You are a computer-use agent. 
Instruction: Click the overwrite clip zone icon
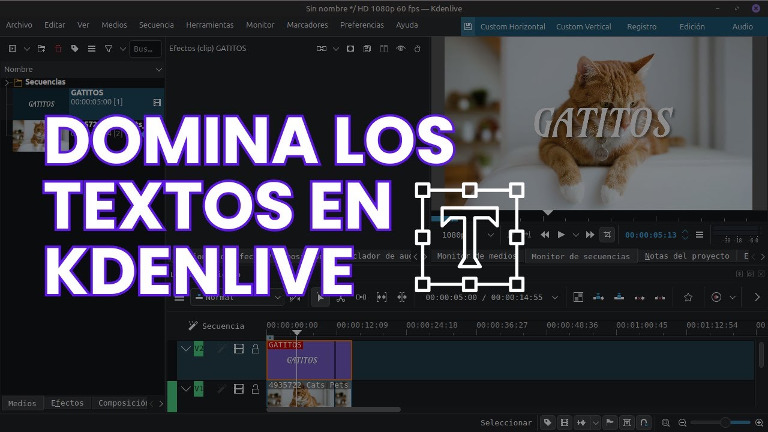click(619, 297)
